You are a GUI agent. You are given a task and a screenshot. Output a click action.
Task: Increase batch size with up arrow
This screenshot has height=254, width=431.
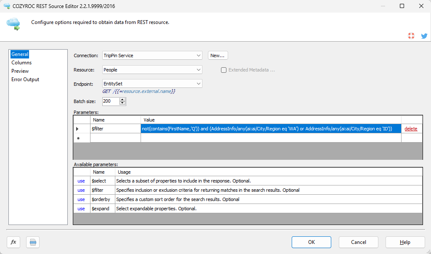[122, 99]
